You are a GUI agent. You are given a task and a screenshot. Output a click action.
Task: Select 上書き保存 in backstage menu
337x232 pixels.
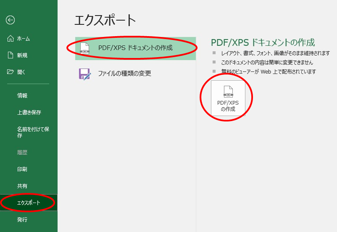coord(29,112)
